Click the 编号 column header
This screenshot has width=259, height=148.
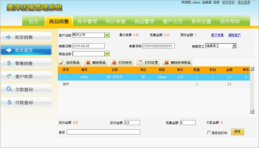tap(84, 70)
